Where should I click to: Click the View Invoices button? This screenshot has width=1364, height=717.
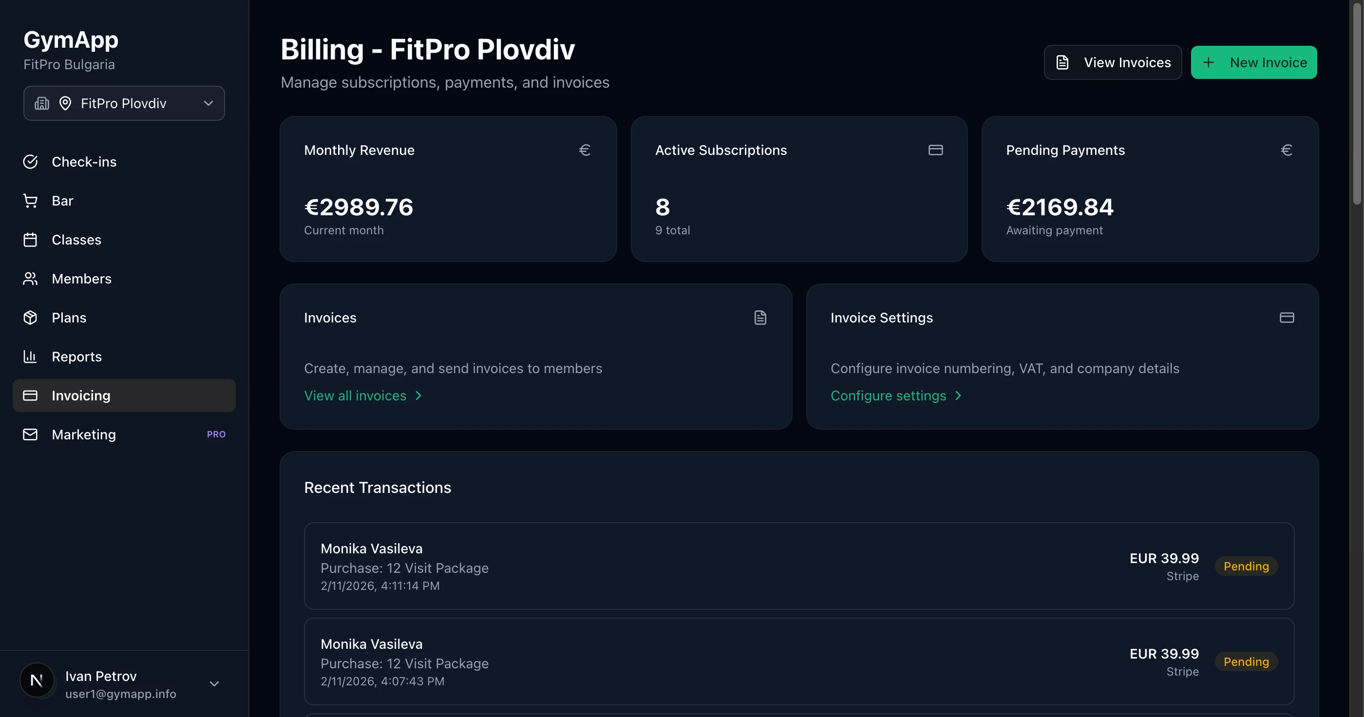click(1113, 62)
